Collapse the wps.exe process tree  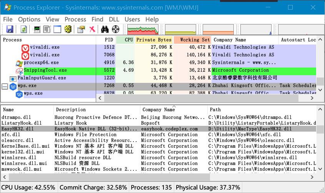tap(5, 86)
